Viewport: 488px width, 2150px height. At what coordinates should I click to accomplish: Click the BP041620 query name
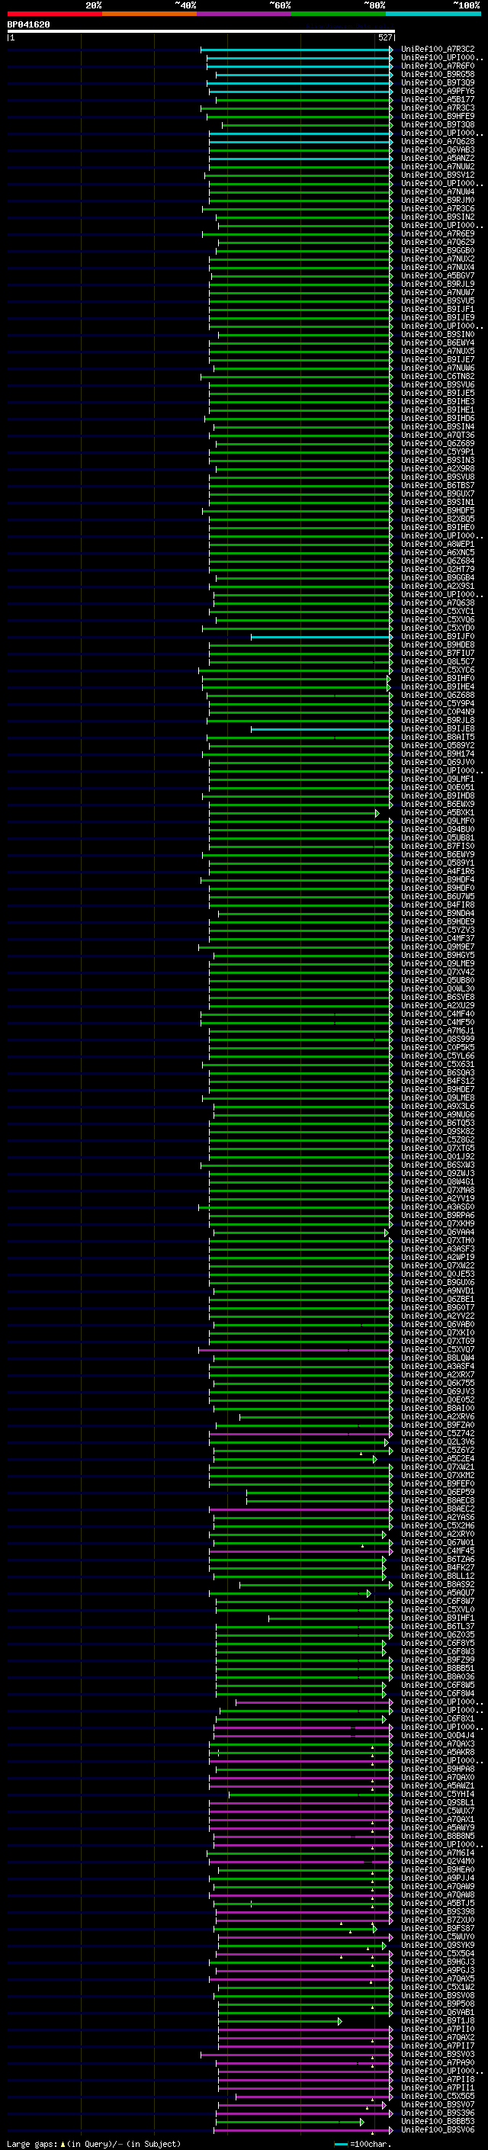click(28, 25)
